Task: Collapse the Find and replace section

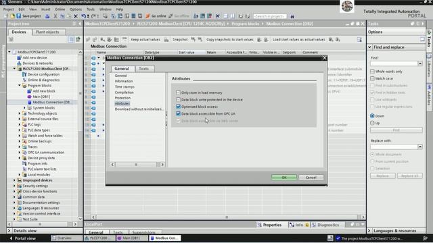Action: 370,47
